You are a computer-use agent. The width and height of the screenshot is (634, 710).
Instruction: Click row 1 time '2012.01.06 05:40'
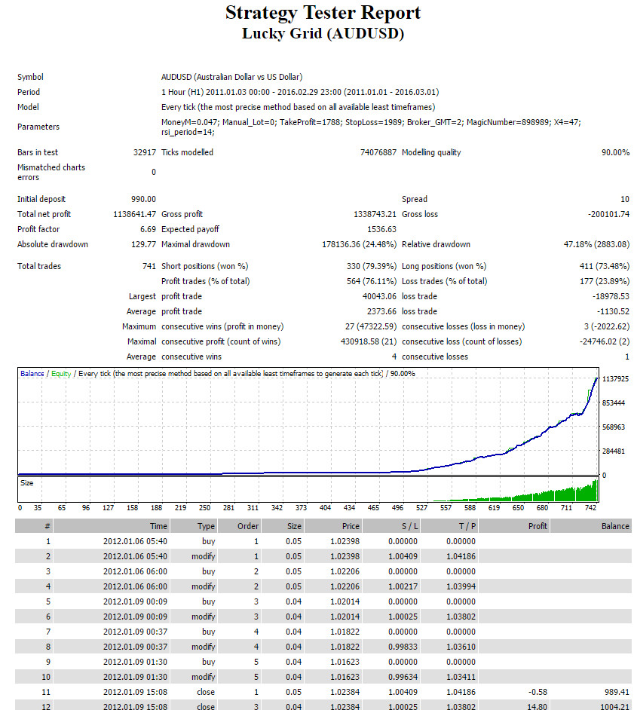click(x=135, y=541)
